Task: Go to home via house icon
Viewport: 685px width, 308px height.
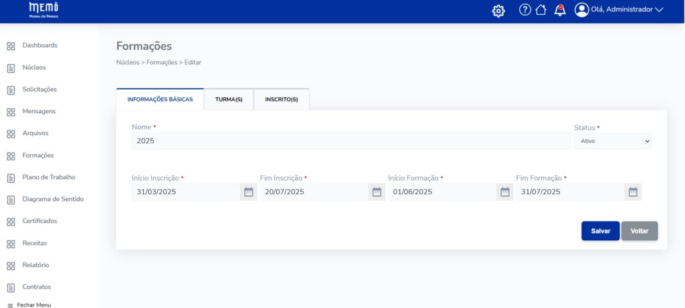Action: coord(541,10)
